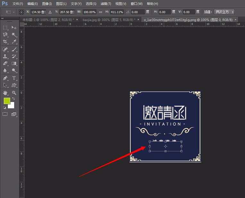Screen dimensions: 245x198
Task: Select the Eyedropper tool
Action: (x=14, y=42)
